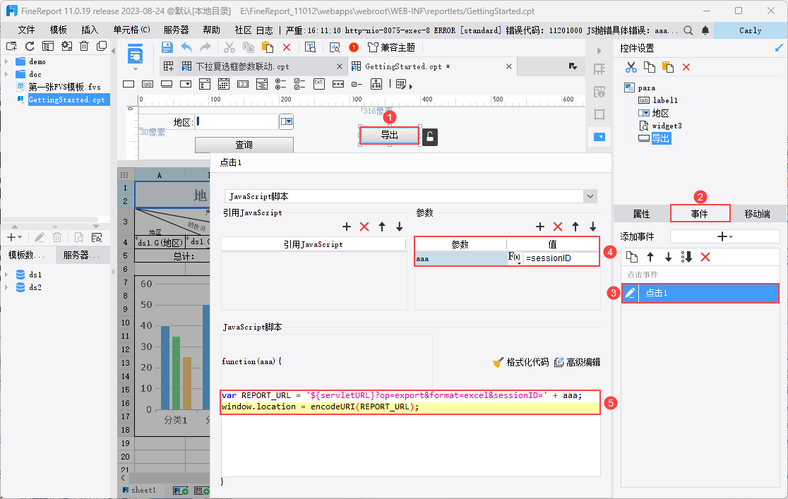Screen dimensions: 788x499
Task: Open the JavaScript脚本 event type dropdown
Action: click(590, 196)
